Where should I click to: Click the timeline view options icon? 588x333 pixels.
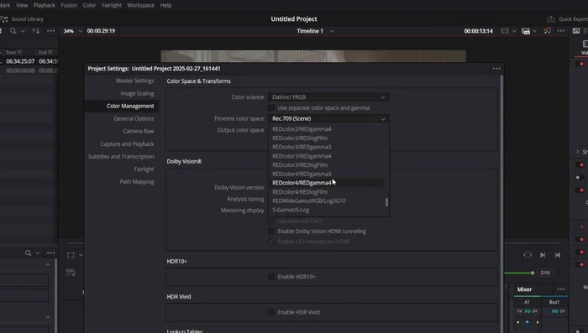tap(526, 31)
